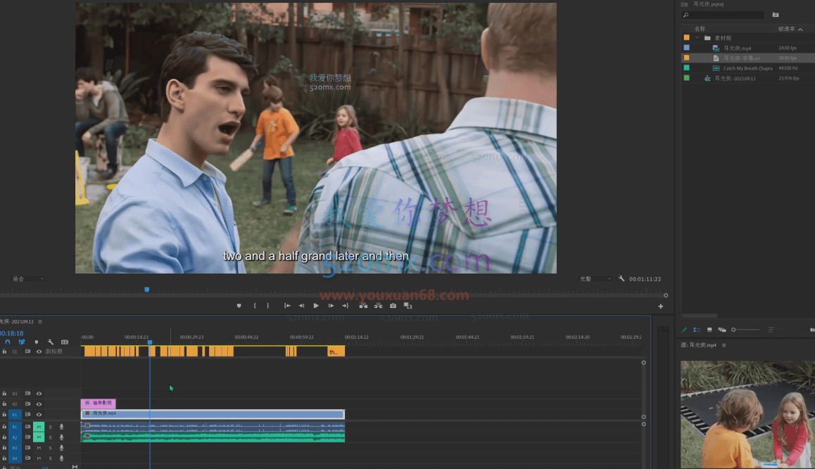
Task: Select the Source 耳光侠.mp4 panel tab
Action: tap(699, 345)
